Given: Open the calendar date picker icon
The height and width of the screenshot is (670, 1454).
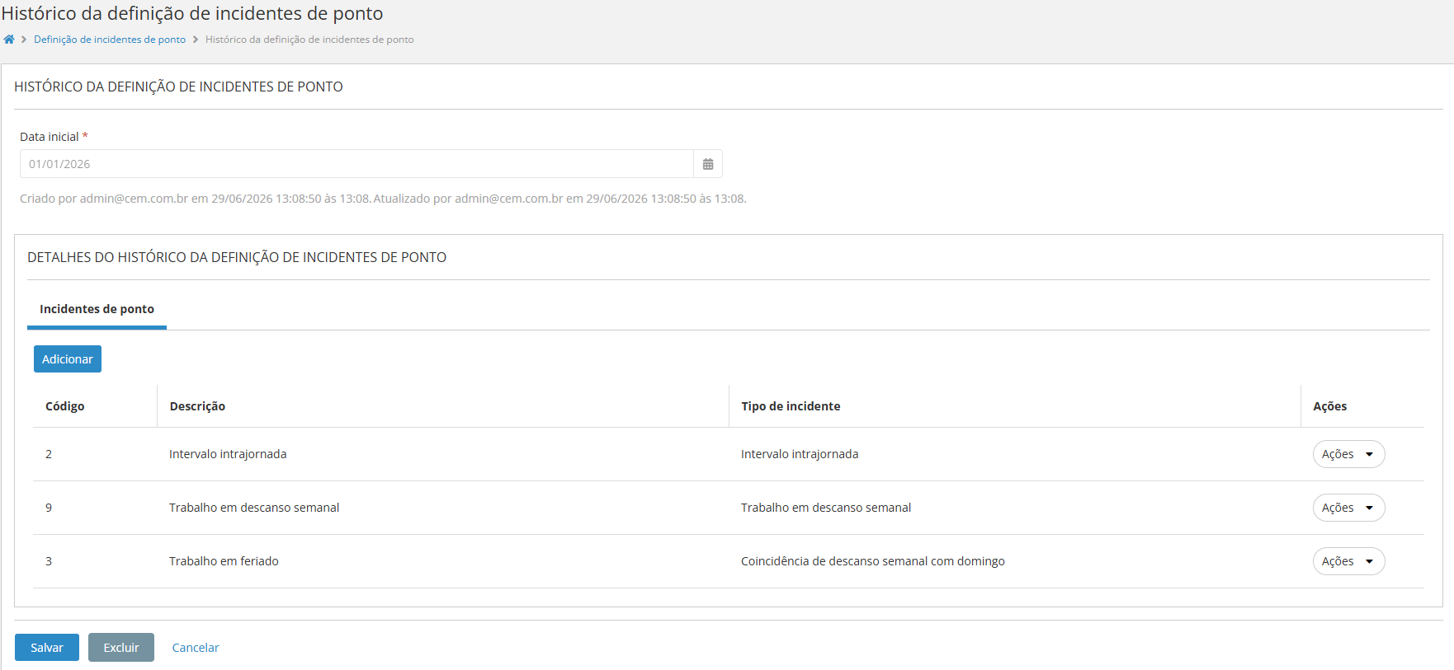Looking at the screenshot, I should 708,164.
